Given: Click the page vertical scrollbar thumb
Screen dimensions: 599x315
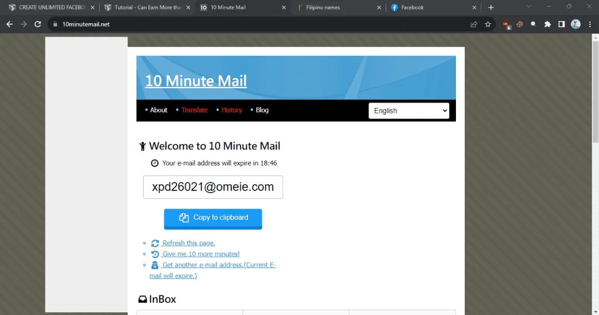Looking at the screenshot, I should coord(596,92).
